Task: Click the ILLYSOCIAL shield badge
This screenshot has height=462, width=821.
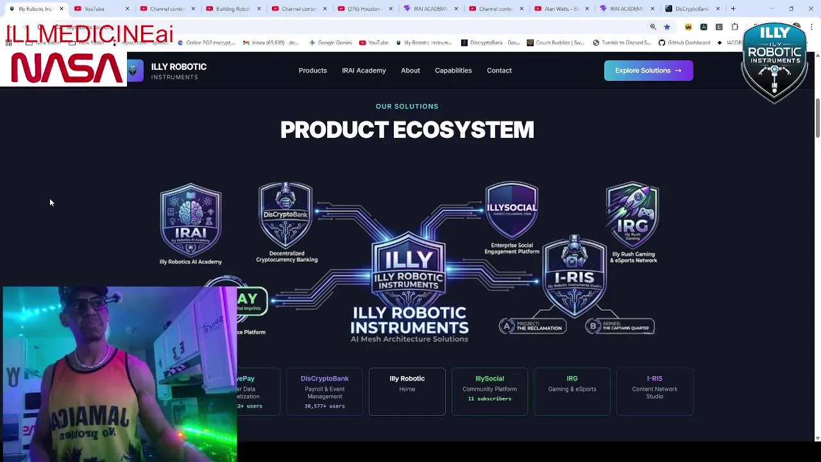Action: click(511, 210)
